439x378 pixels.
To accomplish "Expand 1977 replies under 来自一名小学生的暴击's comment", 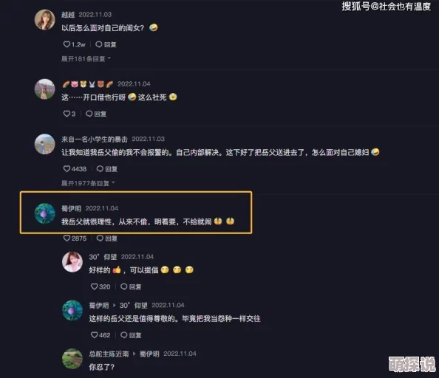I will tap(88, 183).
